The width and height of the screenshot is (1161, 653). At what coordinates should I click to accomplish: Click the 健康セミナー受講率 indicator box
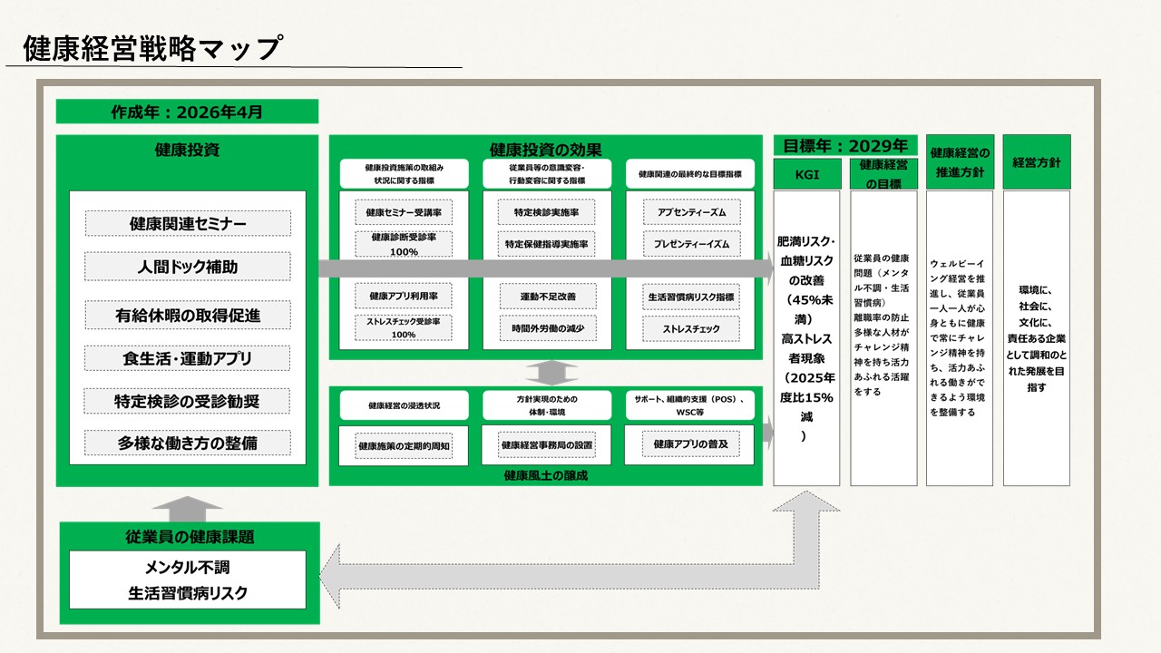404,212
